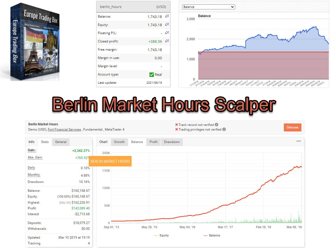Click the info icon after Track record not verified
The width and height of the screenshot is (330, 248).
pyautogui.click(x=217, y=125)
